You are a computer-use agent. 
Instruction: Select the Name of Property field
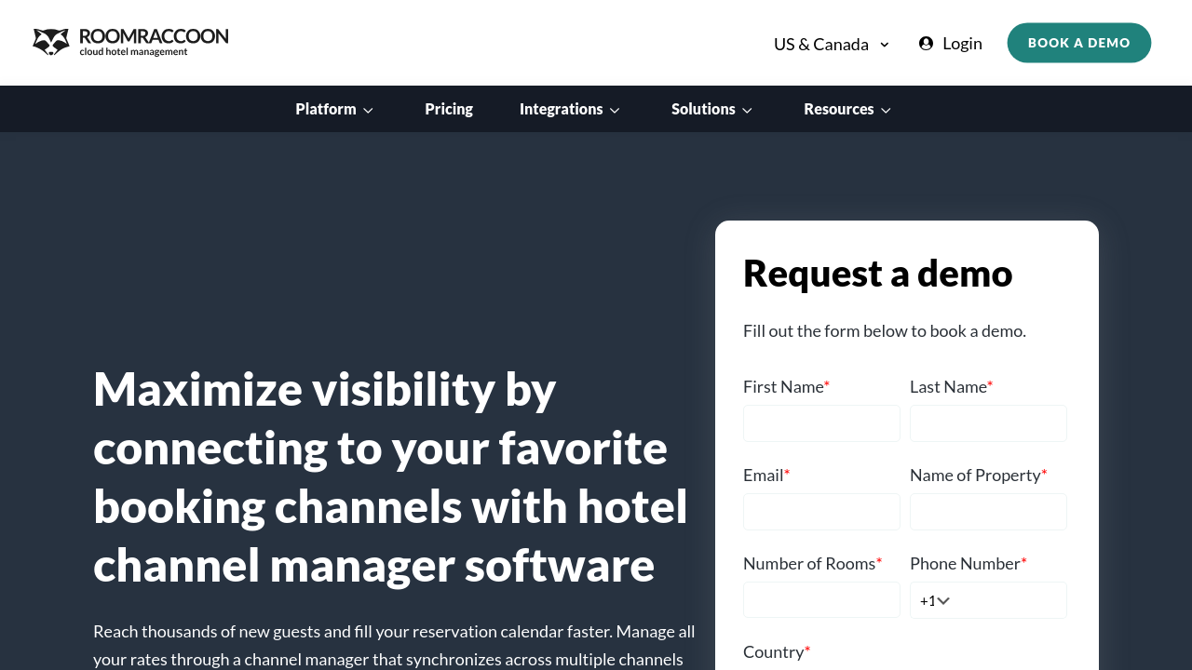[x=988, y=512]
